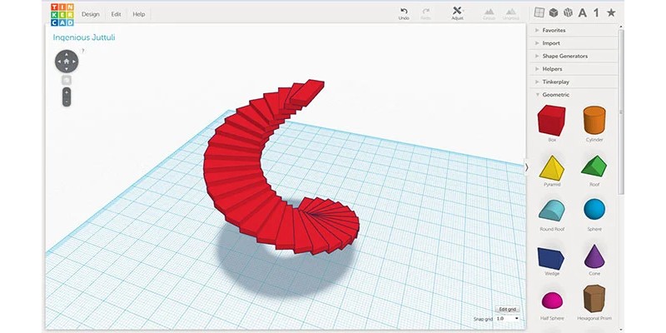Expand the Shape Generators section

click(x=573, y=56)
